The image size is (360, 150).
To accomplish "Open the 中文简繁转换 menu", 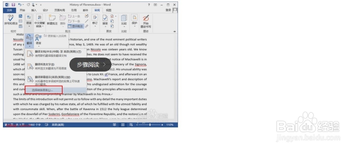I will [x=40, y=21].
